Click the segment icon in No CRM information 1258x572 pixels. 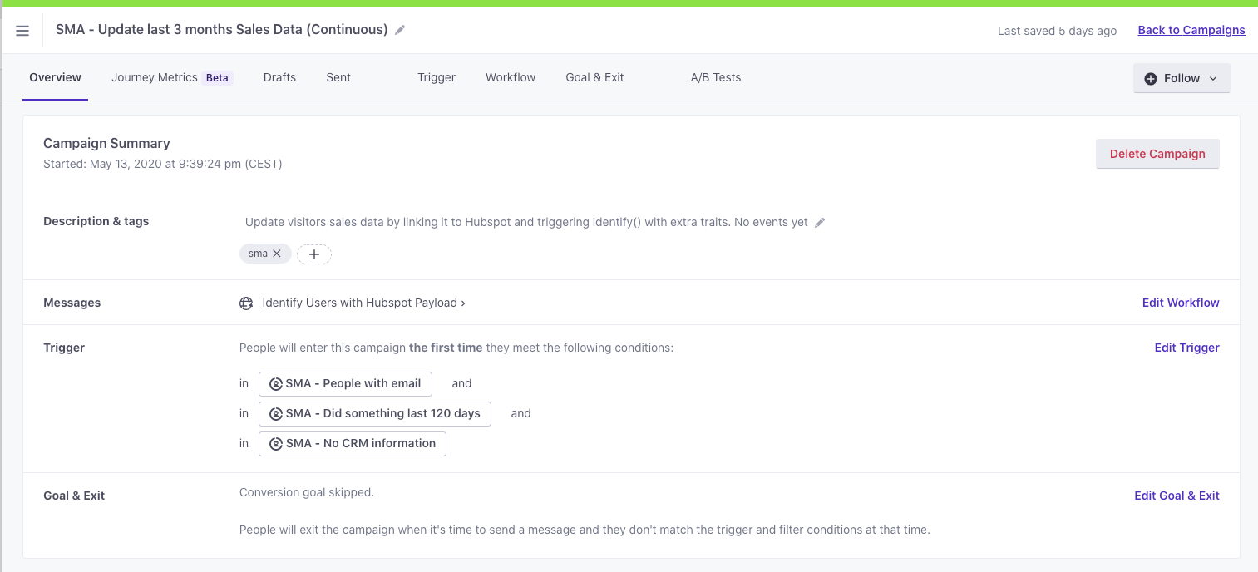276,444
